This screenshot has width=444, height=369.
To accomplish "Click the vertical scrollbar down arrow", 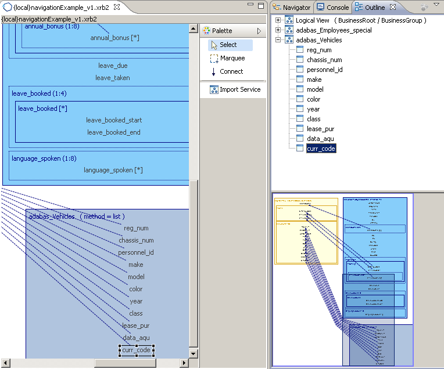I will (193, 353).
